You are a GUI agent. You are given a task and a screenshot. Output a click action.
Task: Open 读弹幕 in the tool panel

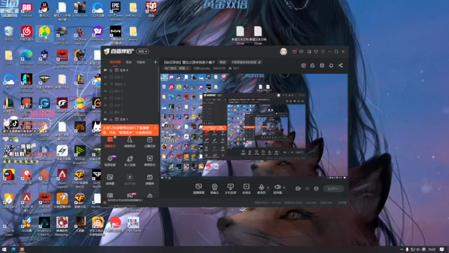tap(110, 179)
